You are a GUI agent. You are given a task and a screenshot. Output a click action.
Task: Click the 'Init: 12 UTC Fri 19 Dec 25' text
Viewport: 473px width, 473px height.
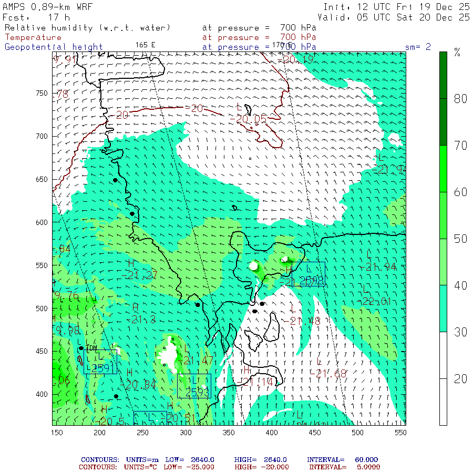(396, 7)
